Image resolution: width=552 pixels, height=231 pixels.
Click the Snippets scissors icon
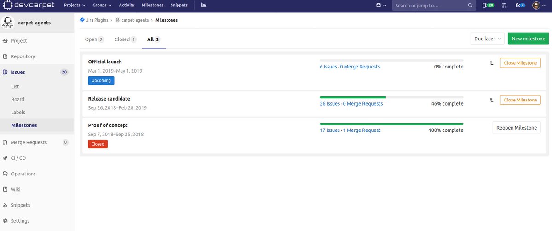point(6,205)
